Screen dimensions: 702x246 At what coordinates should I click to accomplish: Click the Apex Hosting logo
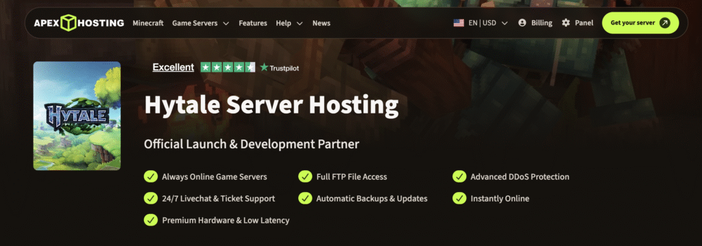coord(79,23)
